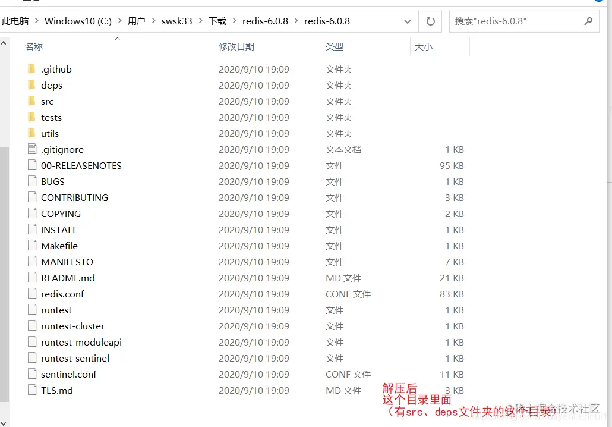Refresh the current folder view
Image resolution: width=612 pixels, height=427 pixels.
[431, 21]
